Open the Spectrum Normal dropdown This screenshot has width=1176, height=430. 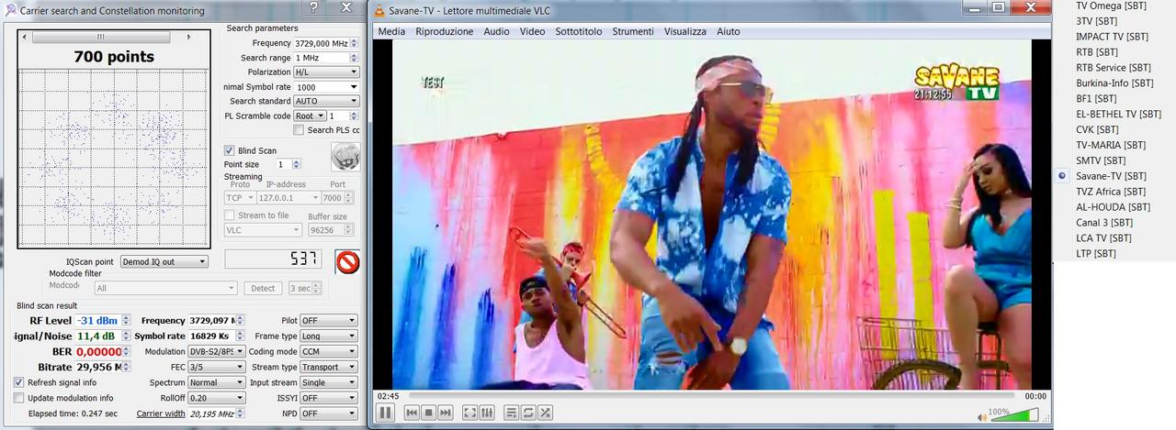pos(216,382)
